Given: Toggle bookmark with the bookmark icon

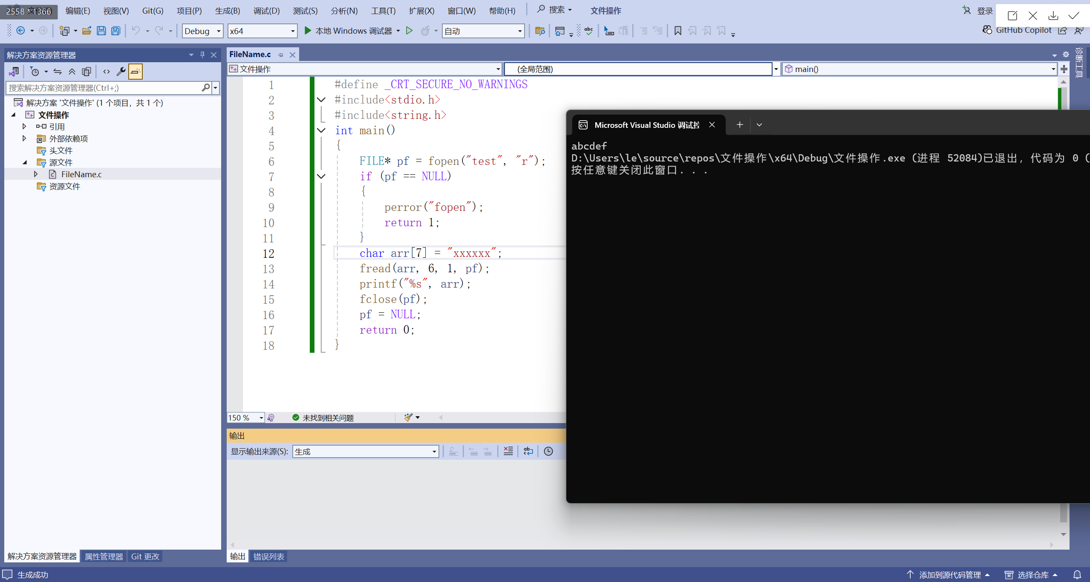Looking at the screenshot, I should [678, 31].
